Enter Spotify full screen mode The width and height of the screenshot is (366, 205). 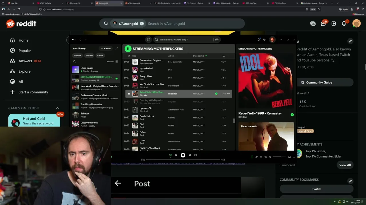pyautogui.click(x=294, y=157)
